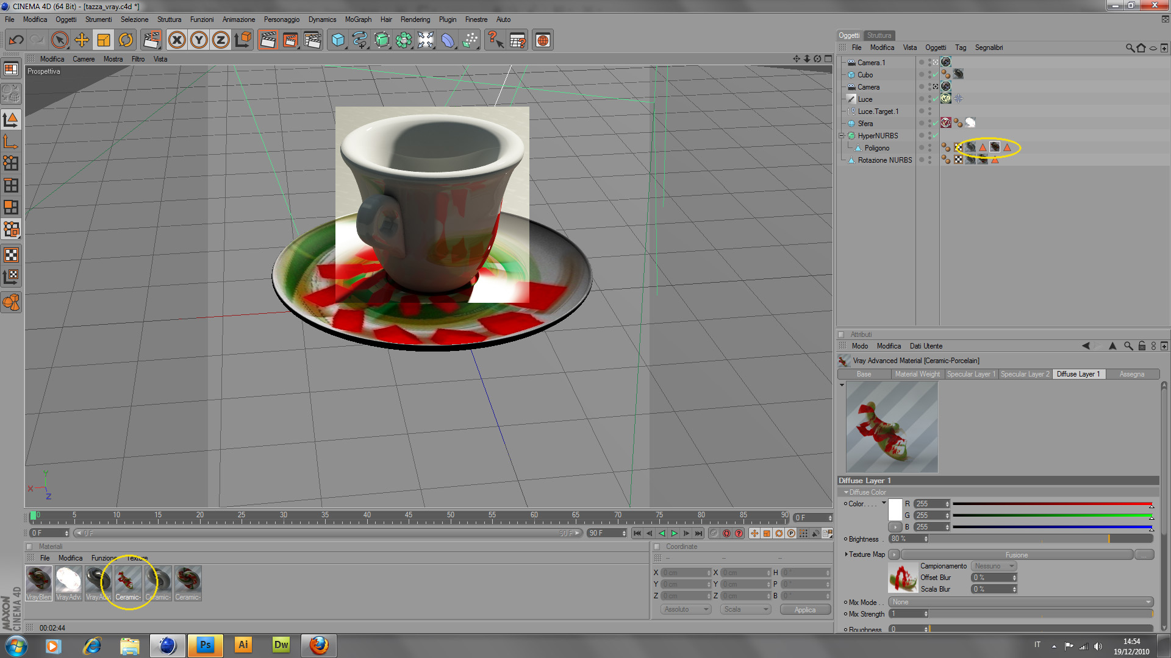The height and width of the screenshot is (658, 1171).
Task: Open the MoGraph menu
Action: (358, 19)
